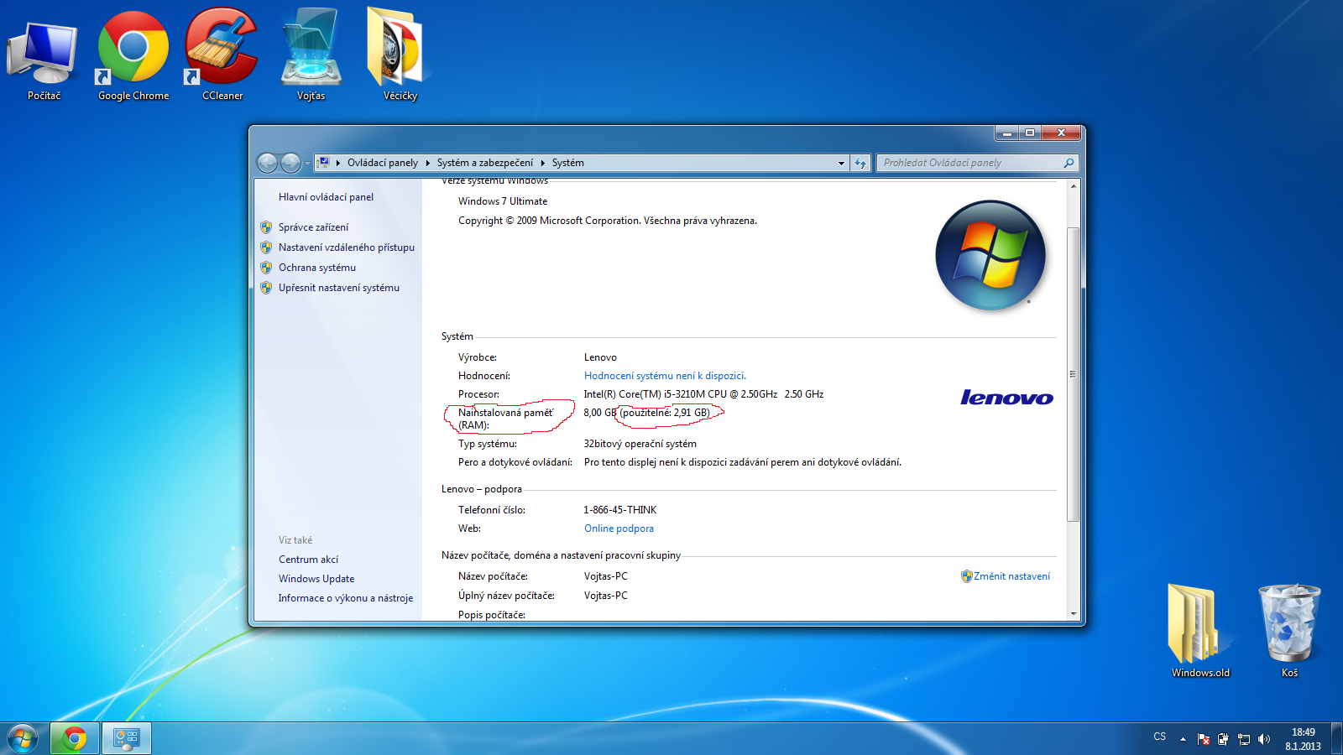Open the CS language indicator
This screenshot has width=1343, height=755.
point(1160,737)
